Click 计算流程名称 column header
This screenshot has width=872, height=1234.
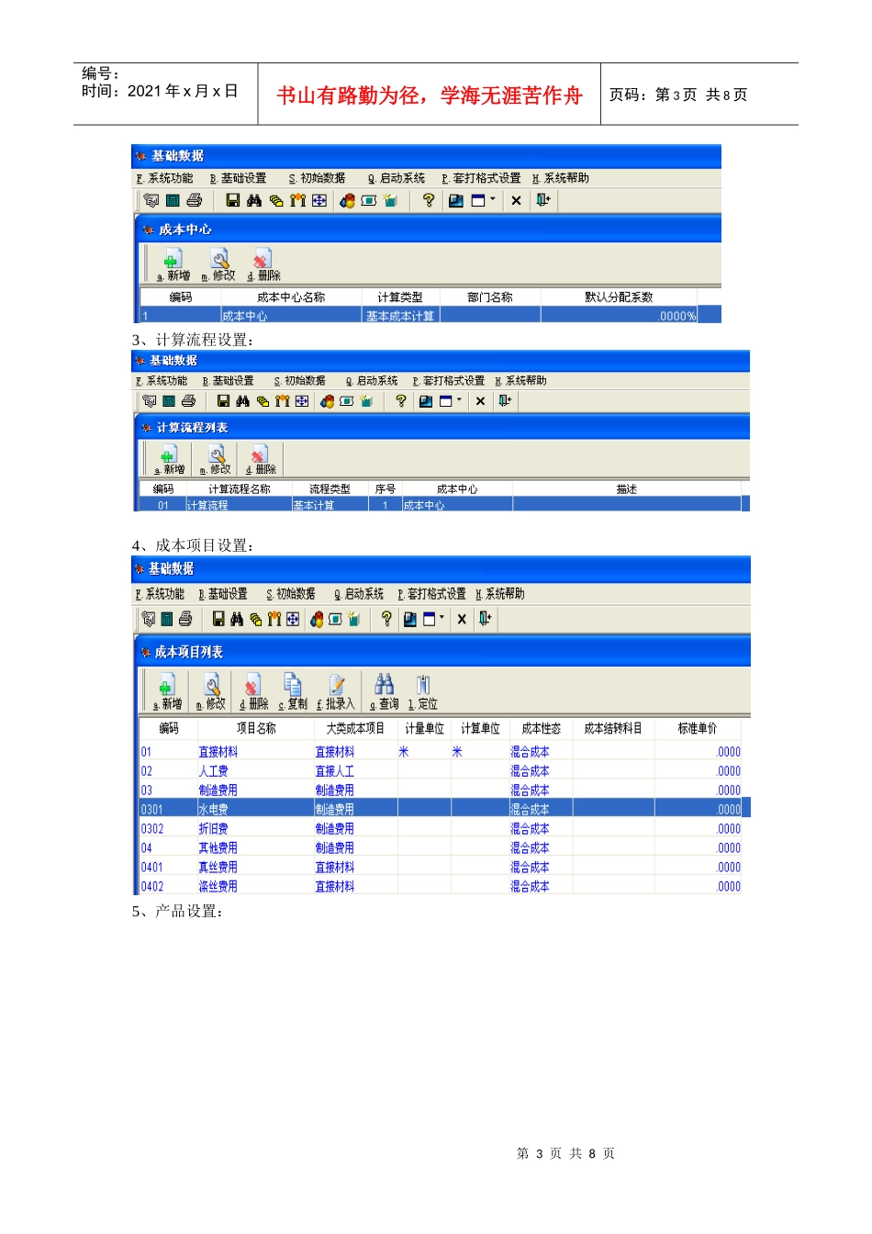pos(240,489)
